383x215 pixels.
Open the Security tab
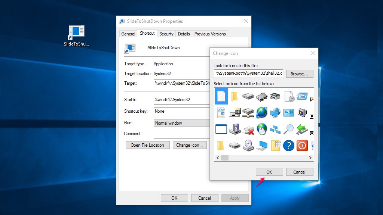click(x=166, y=34)
